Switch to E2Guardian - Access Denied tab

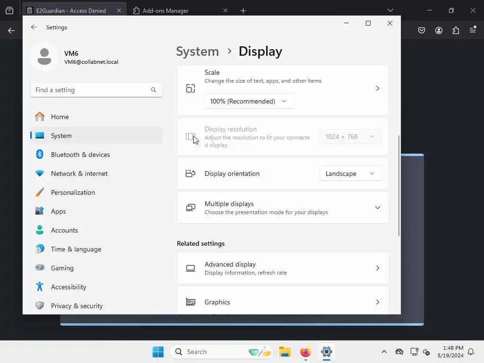[74, 10]
